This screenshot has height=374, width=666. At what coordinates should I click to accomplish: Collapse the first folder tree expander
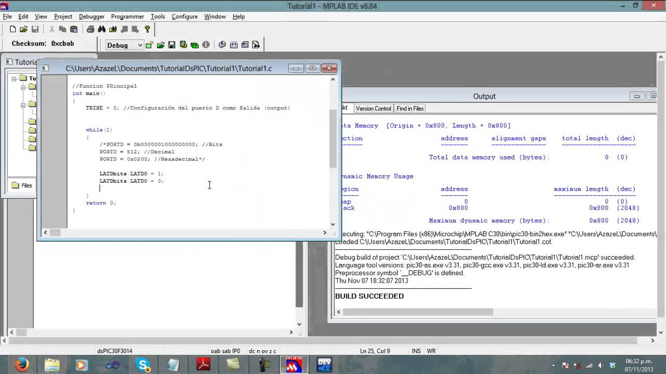click(x=23, y=87)
